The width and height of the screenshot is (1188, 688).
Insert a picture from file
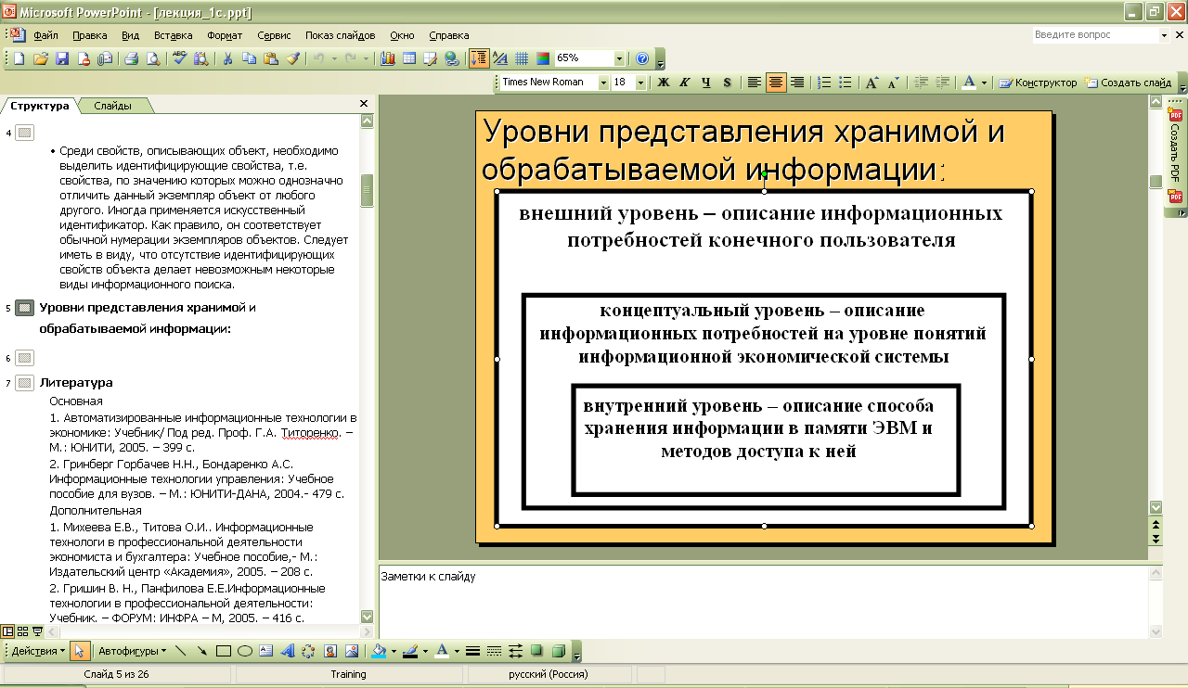click(x=352, y=651)
